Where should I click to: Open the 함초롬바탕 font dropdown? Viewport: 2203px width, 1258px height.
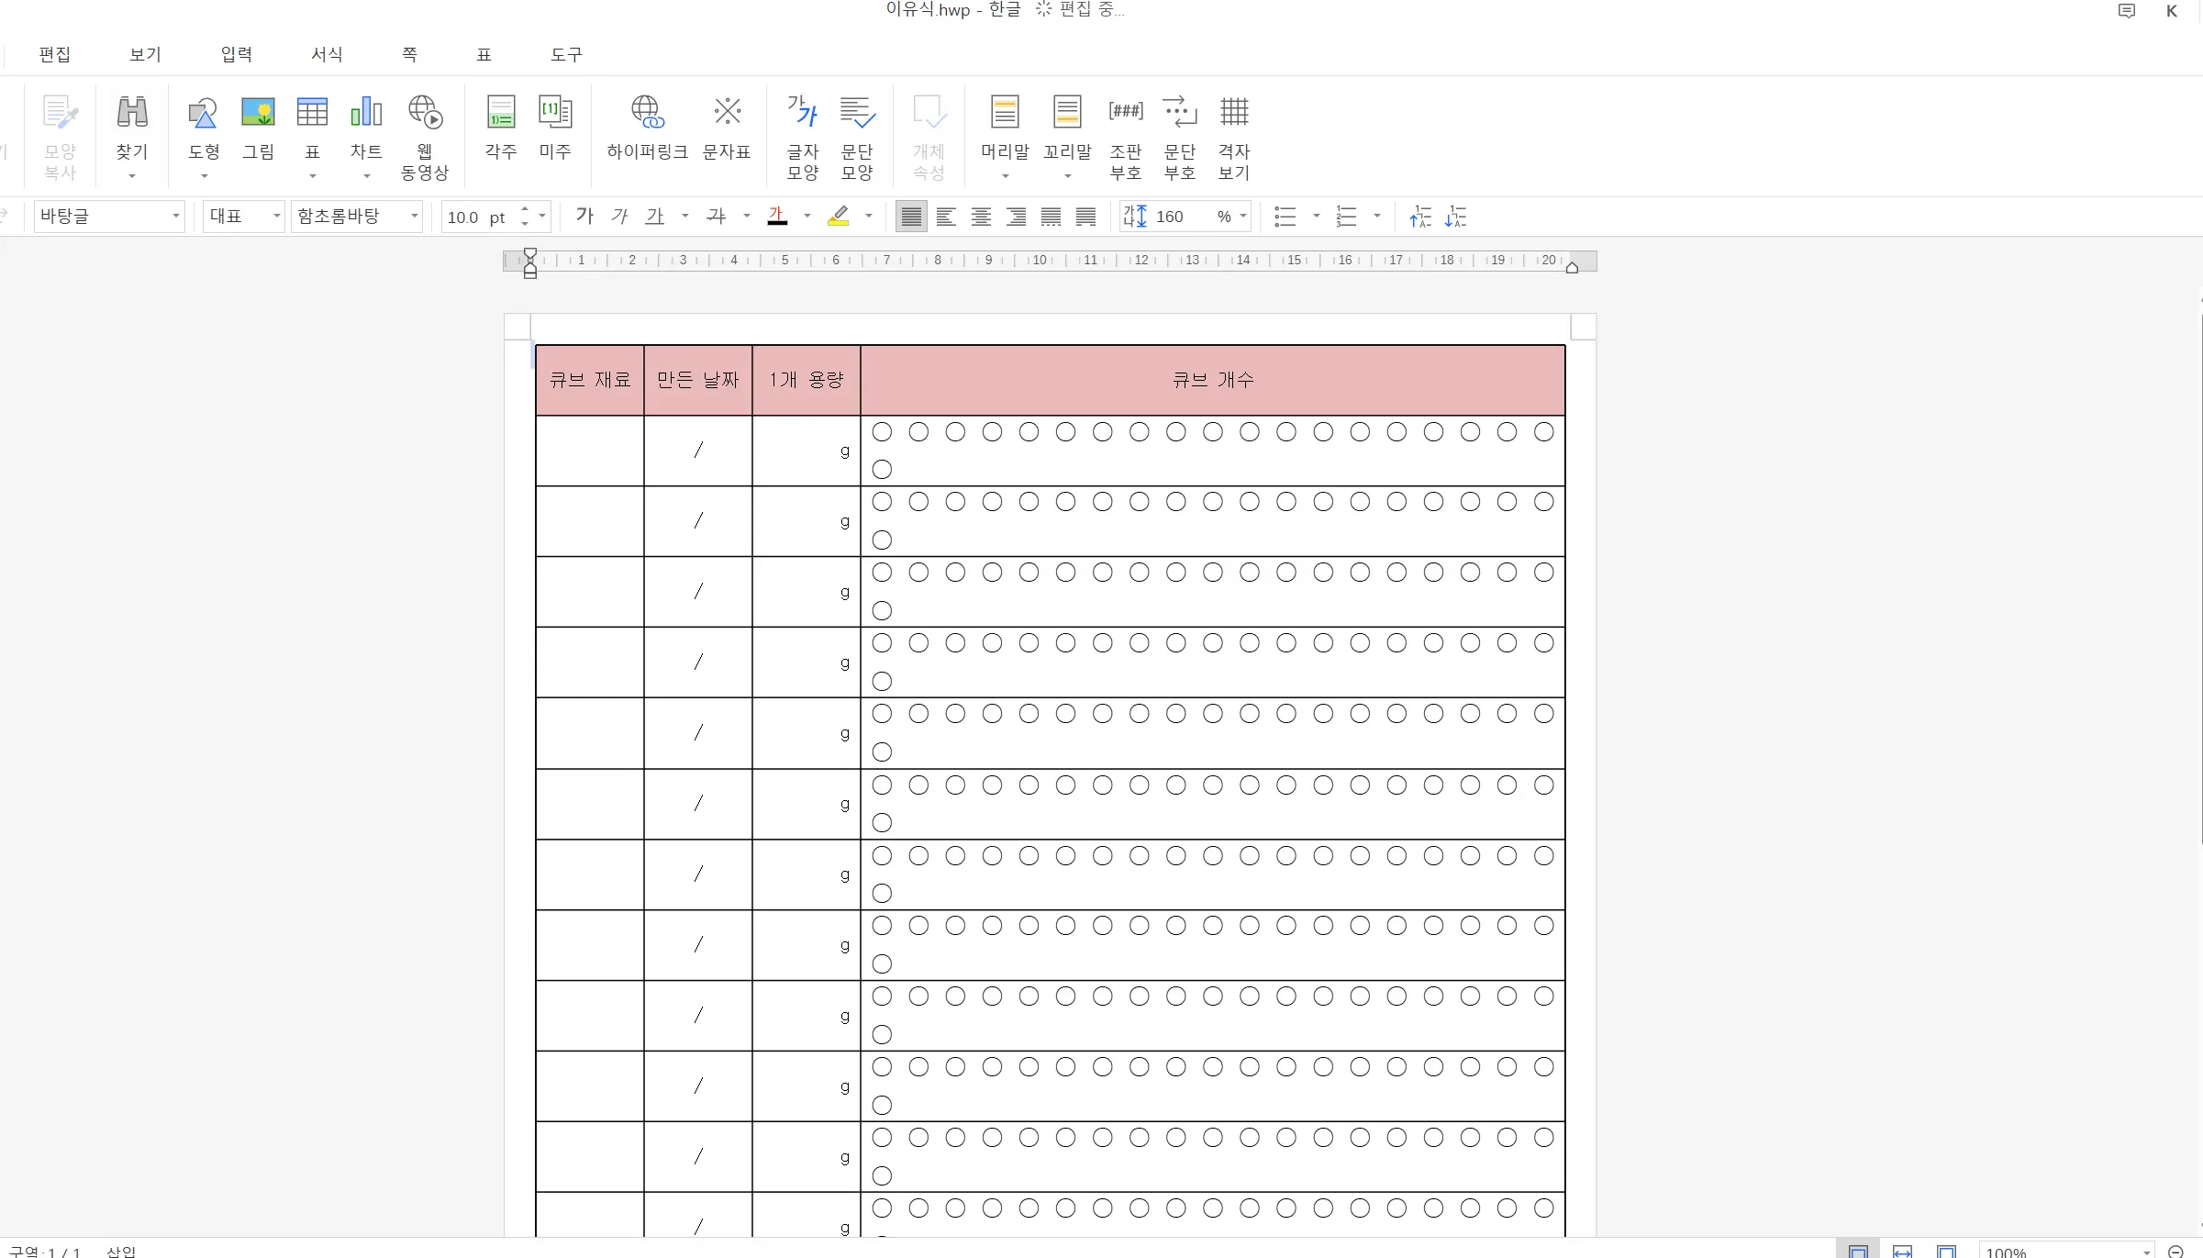point(414,217)
